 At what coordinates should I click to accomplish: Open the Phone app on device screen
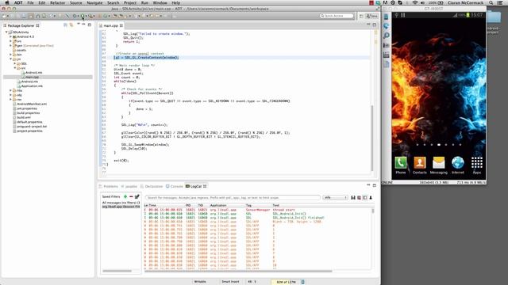(x=400, y=165)
